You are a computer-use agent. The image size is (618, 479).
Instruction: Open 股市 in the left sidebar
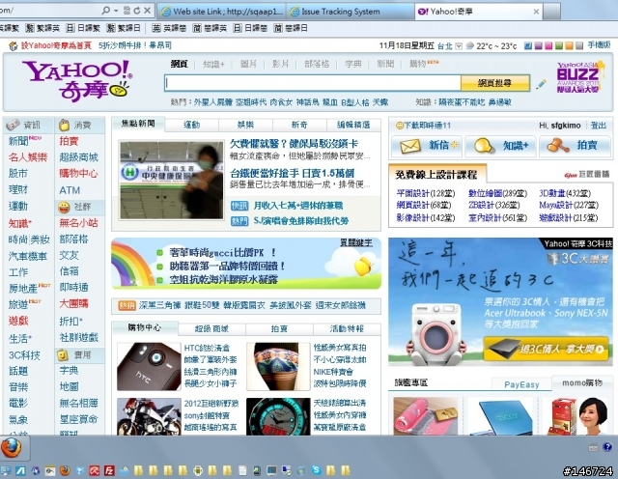click(18, 174)
